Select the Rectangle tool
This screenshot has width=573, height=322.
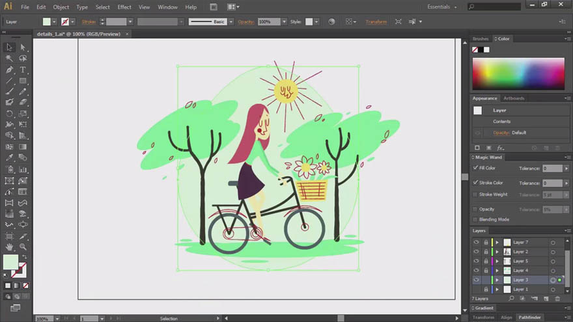[23, 81]
